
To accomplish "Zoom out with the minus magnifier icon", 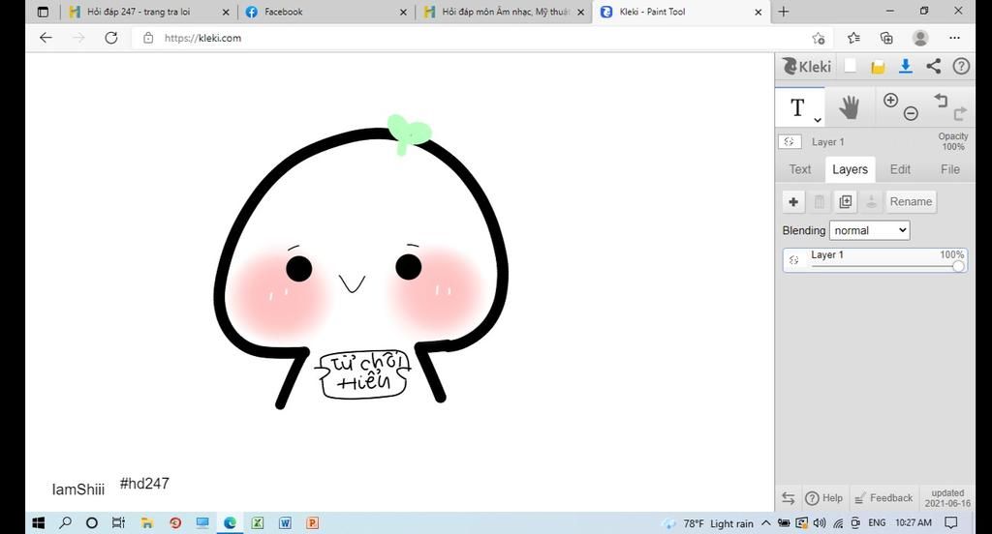I will coord(911,114).
